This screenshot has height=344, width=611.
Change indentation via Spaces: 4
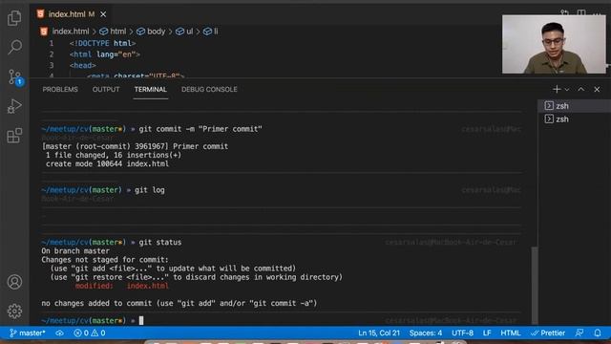coord(426,333)
